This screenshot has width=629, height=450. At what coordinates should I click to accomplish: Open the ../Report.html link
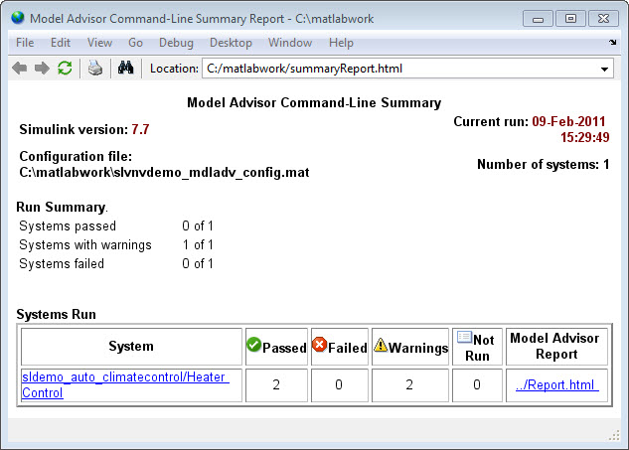coord(556,385)
